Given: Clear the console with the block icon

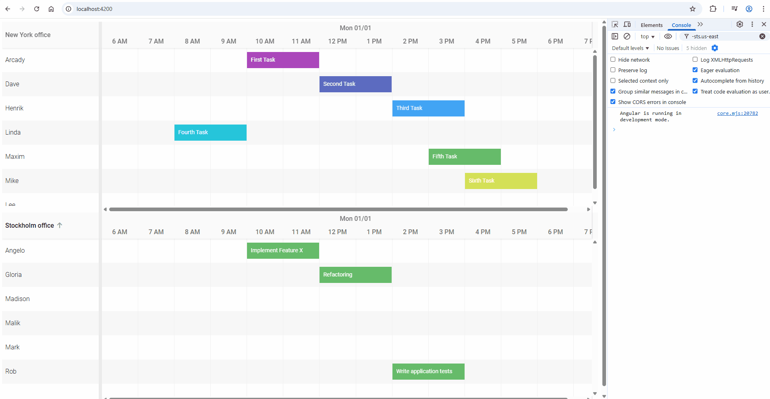Looking at the screenshot, I should coord(627,36).
